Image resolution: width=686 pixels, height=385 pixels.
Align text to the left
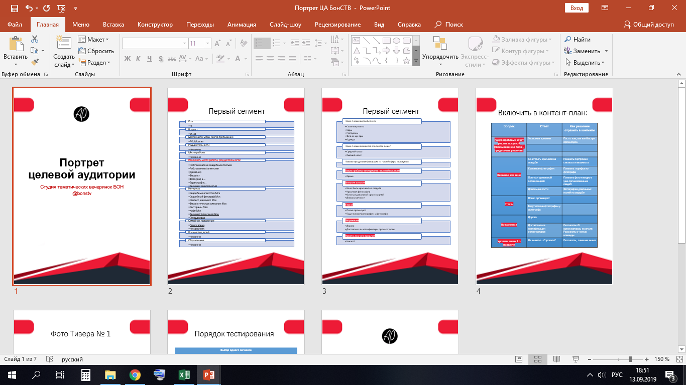pyautogui.click(x=259, y=59)
